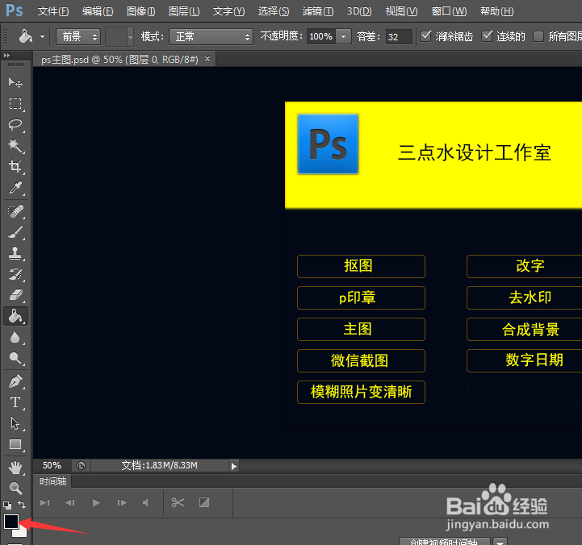Viewport: 582px width, 545px height.
Task: Mute timeline audio playback
Action: click(x=146, y=502)
